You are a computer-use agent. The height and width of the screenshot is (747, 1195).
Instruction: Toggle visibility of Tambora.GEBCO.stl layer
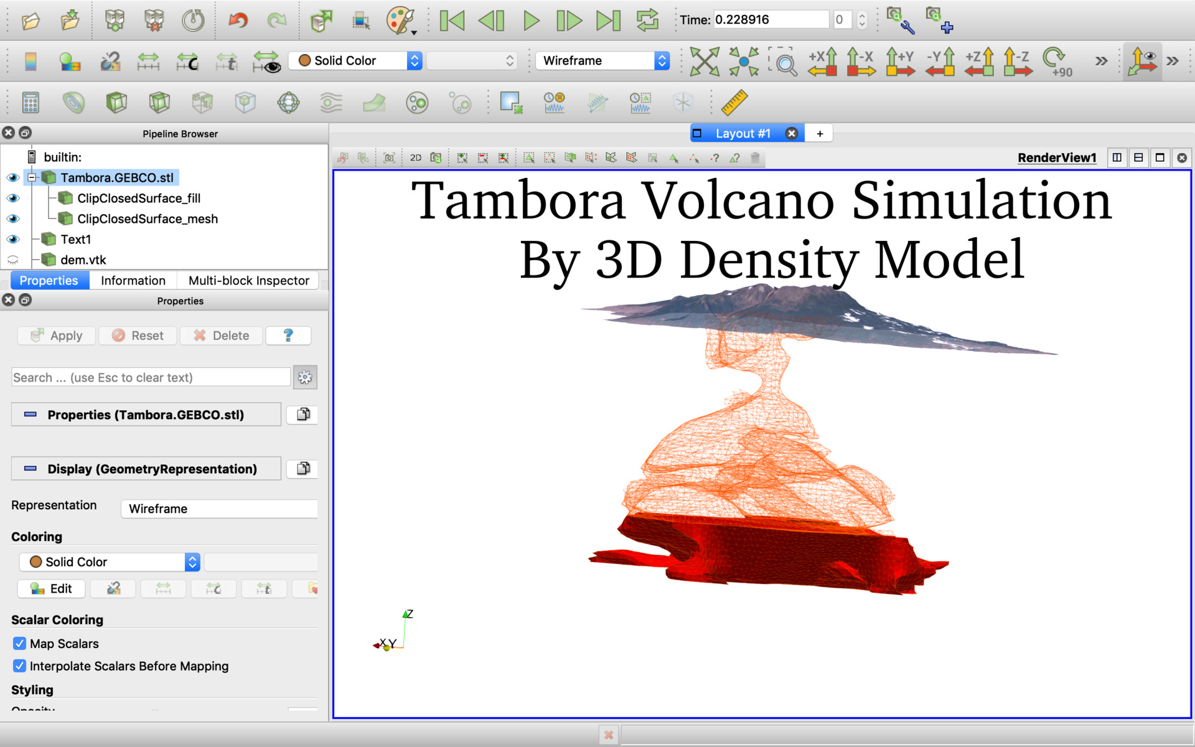[12, 177]
